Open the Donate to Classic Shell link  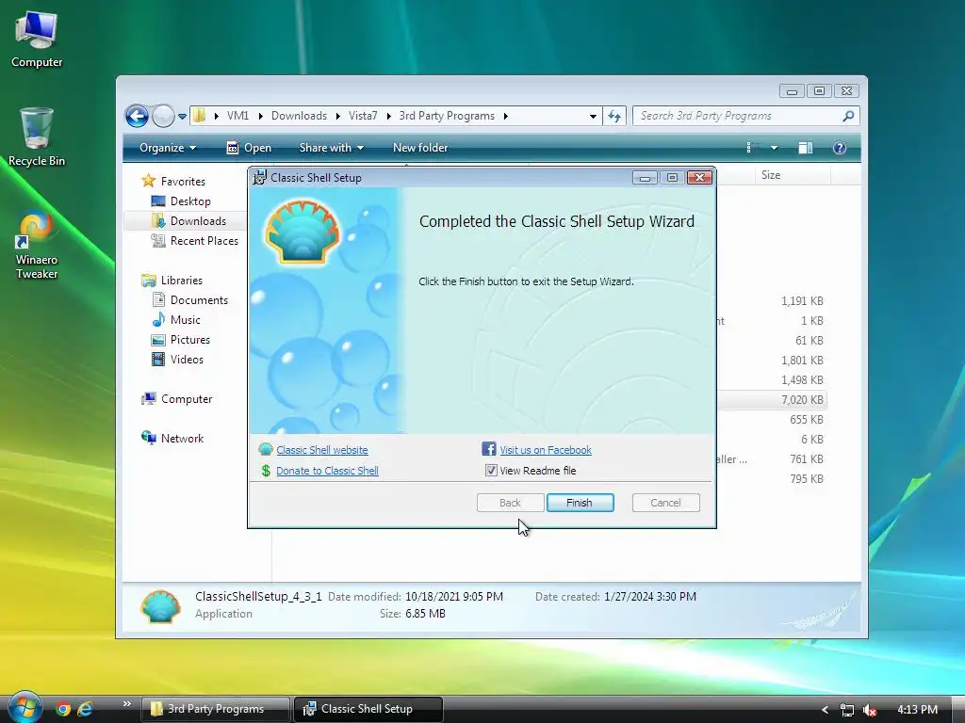[327, 471]
